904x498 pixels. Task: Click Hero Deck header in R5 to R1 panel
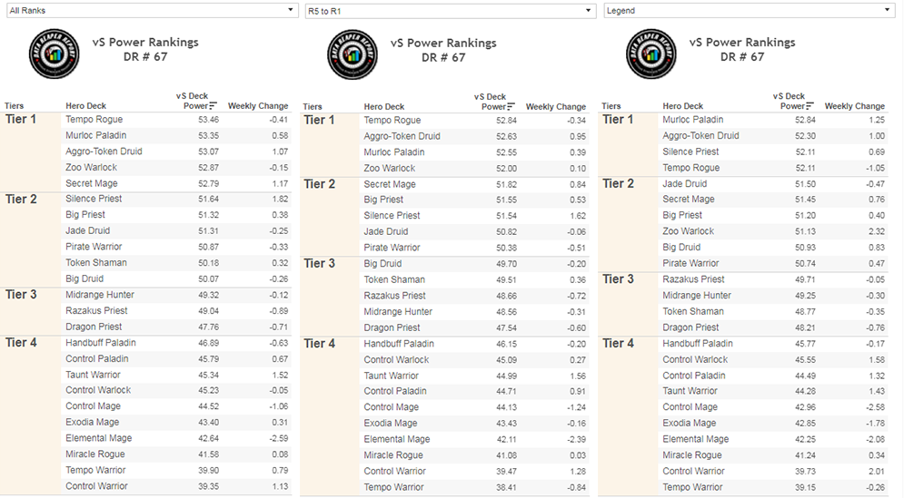coord(384,106)
